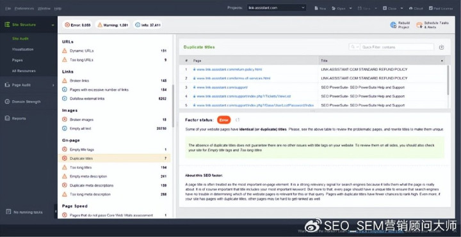The width and height of the screenshot is (461, 237).
Task: Click the Duplicate meta descriptions error icon
Action: [65, 185]
